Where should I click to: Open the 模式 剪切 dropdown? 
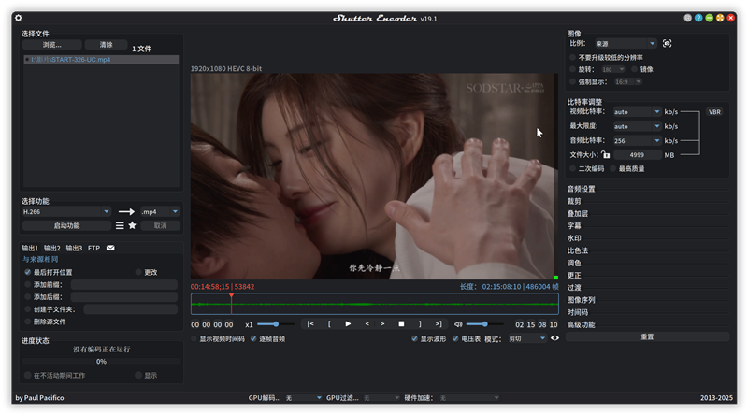tap(526, 338)
